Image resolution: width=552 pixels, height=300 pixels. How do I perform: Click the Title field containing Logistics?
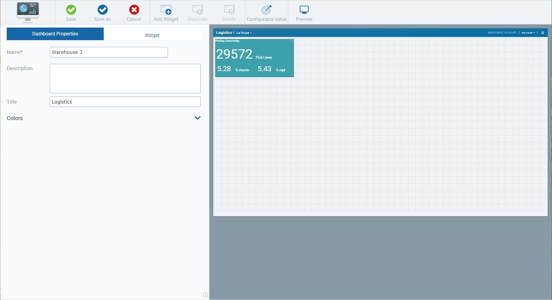coord(125,102)
